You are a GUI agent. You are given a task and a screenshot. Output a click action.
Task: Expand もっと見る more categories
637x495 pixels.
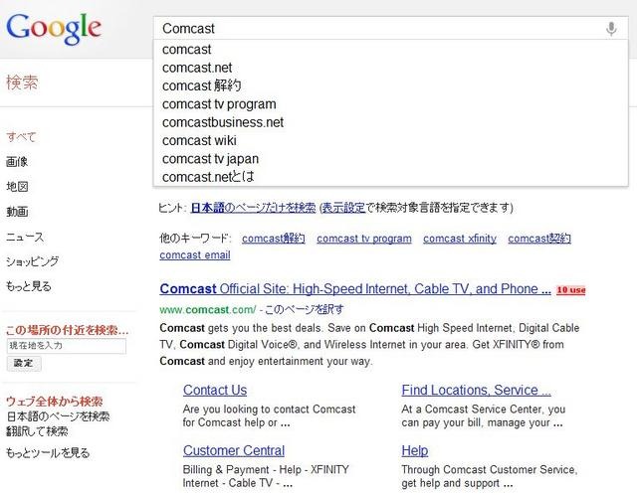pyautogui.click(x=29, y=286)
